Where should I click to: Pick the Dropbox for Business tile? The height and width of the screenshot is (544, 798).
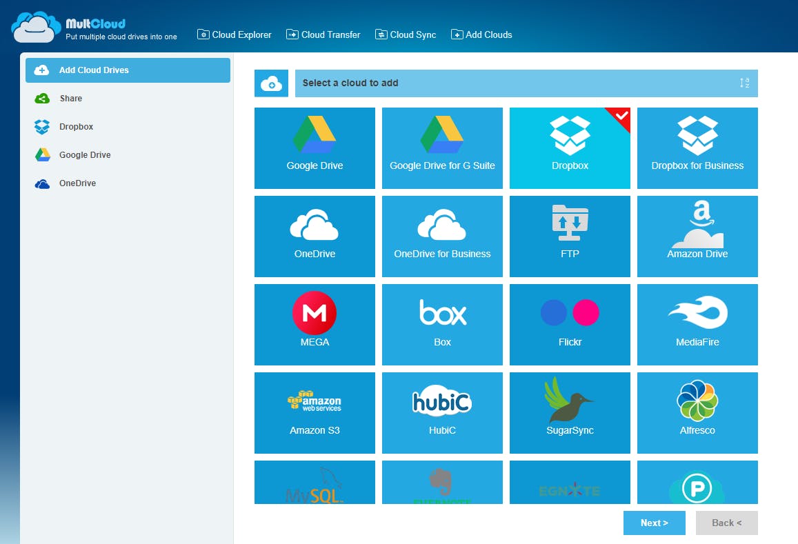coord(697,148)
